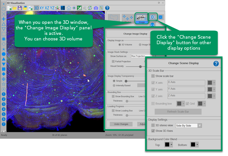
Task: Uncheck Show 3D Axes
Action: (x=153, y=131)
